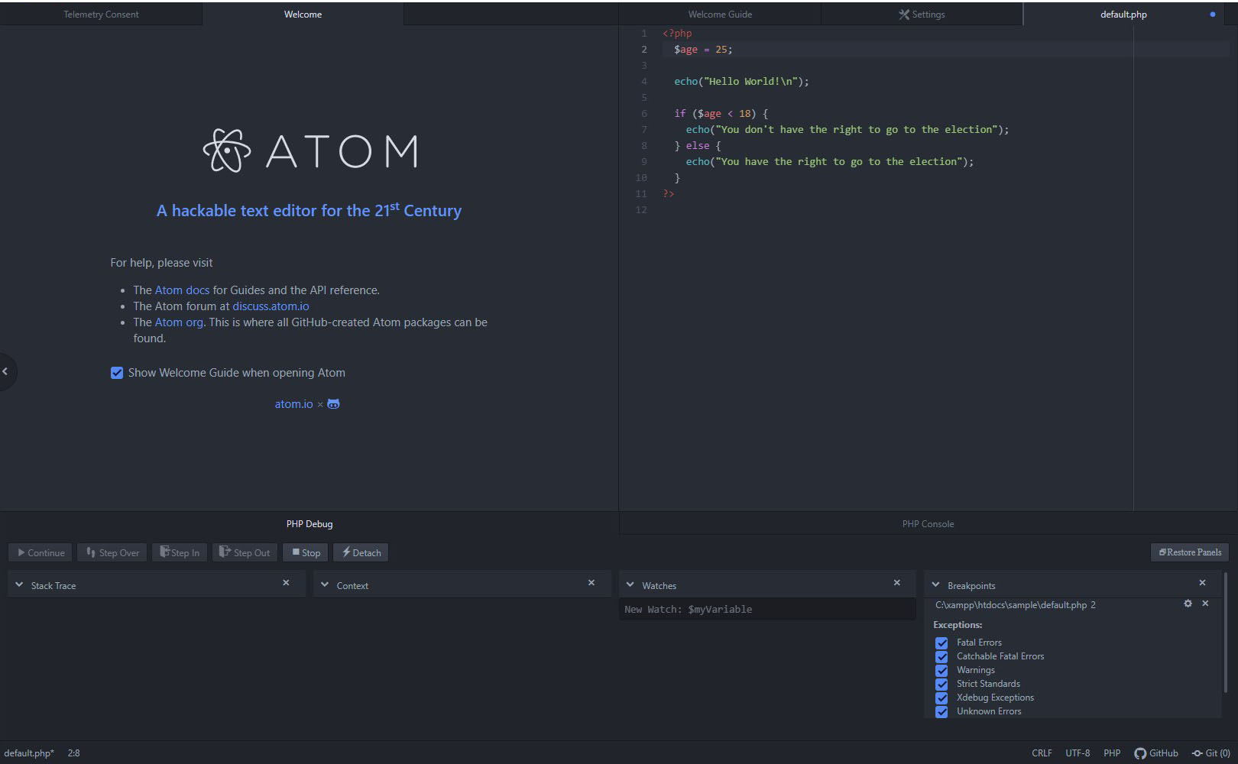The height and width of the screenshot is (764, 1238).
Task: Close the Breakpoints panel
Action: click(1202, 583)
